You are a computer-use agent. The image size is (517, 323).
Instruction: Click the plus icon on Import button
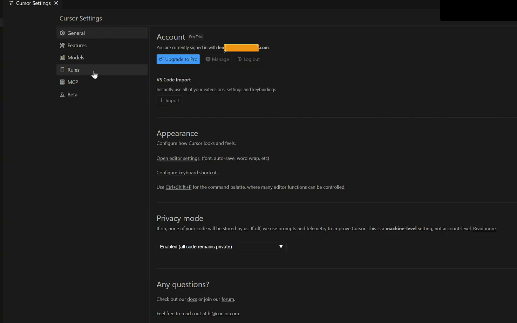[x=162, y=100]
